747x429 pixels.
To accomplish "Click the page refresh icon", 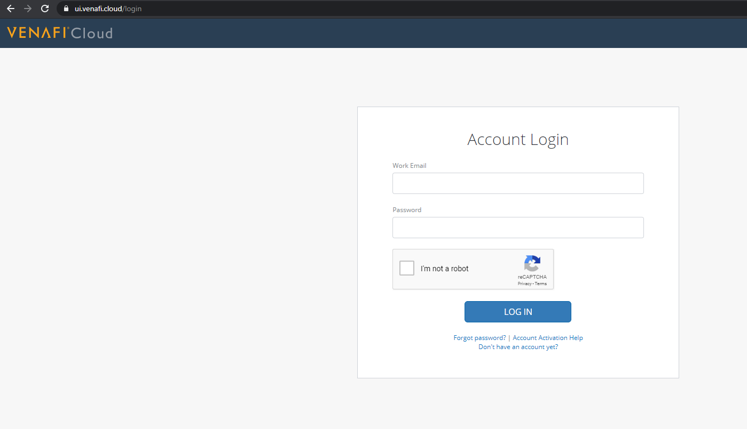I will click(45, 9).
